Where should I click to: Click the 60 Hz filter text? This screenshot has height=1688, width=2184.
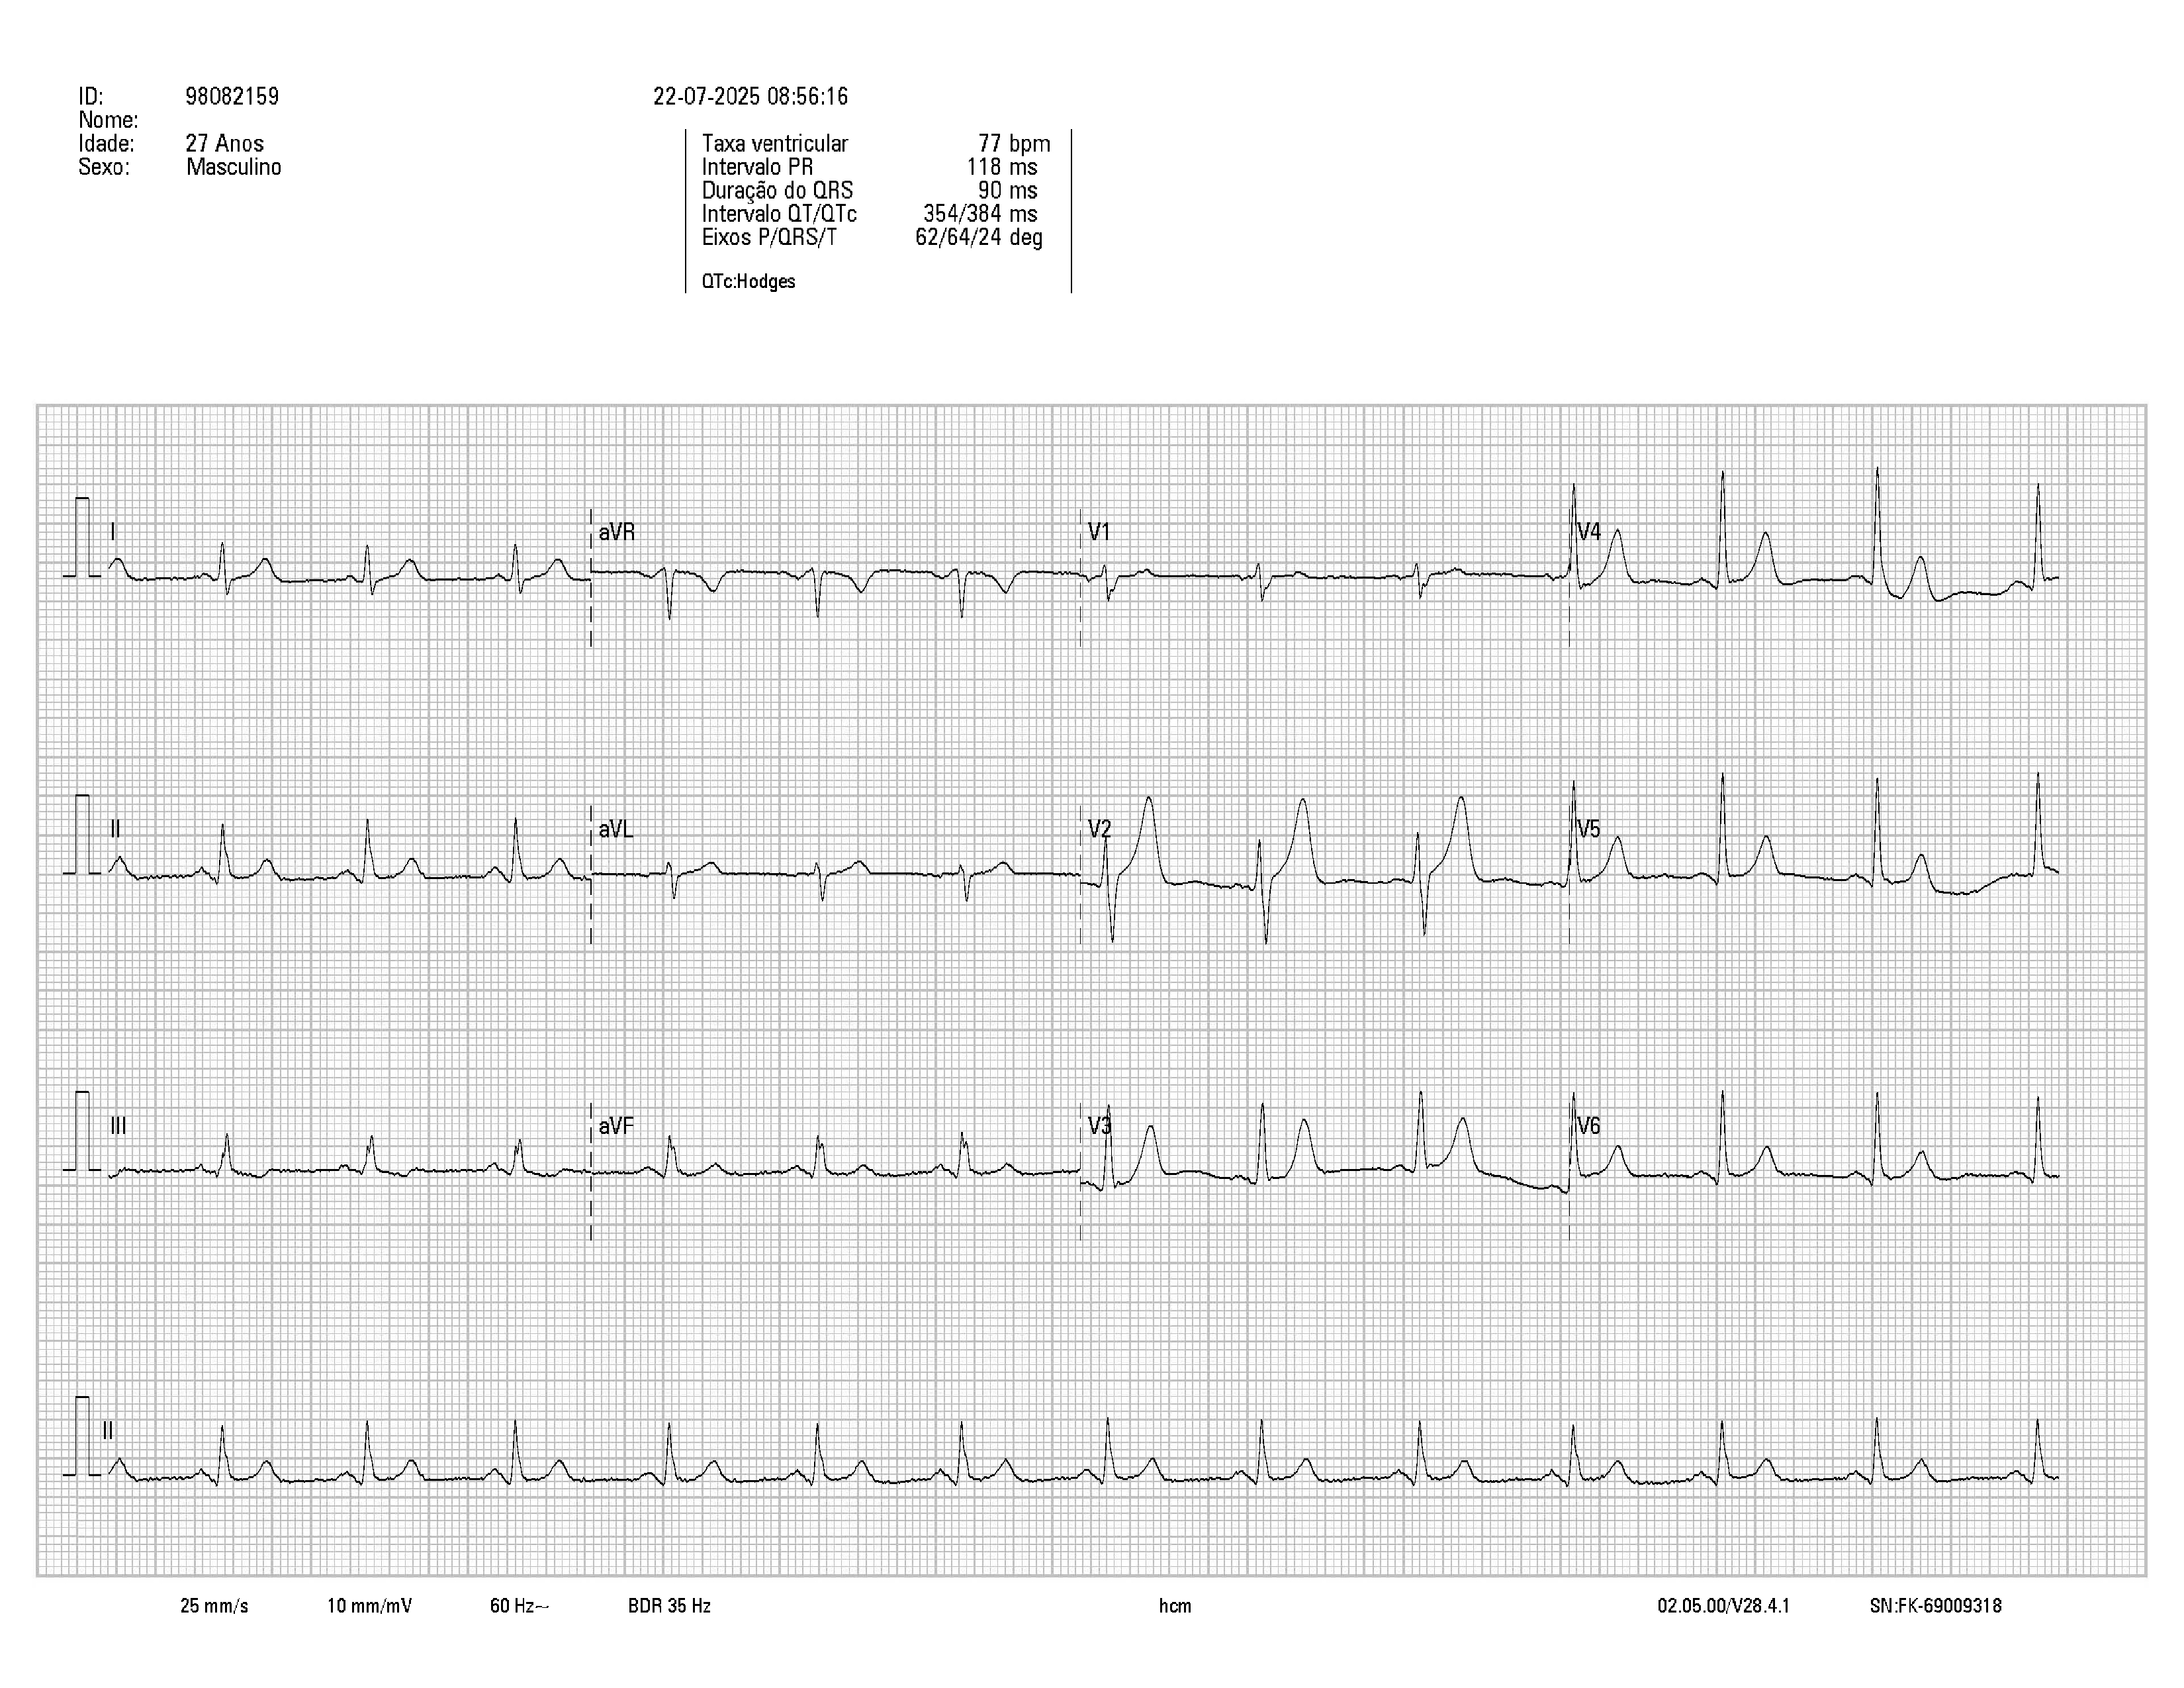[x=519, y=1607]
